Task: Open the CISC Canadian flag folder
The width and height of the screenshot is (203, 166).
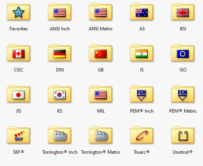Action: click(x=18, y=53)
